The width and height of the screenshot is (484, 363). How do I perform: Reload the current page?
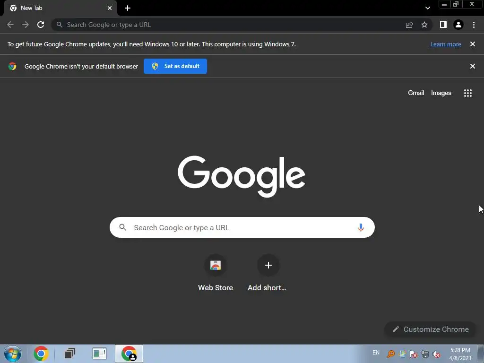click(x=41, y=25)
